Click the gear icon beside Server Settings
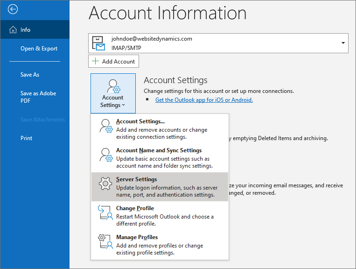The height and width of the screenshot is (269, 356). (105, 184)
